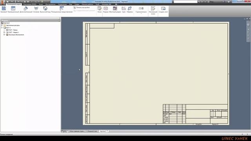Select the Местный разрез tool
The image size is (251, 141).
click(115, 9)
